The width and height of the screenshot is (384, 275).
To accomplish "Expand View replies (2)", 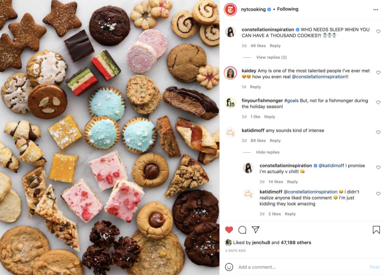I will (x=271, y=57).
